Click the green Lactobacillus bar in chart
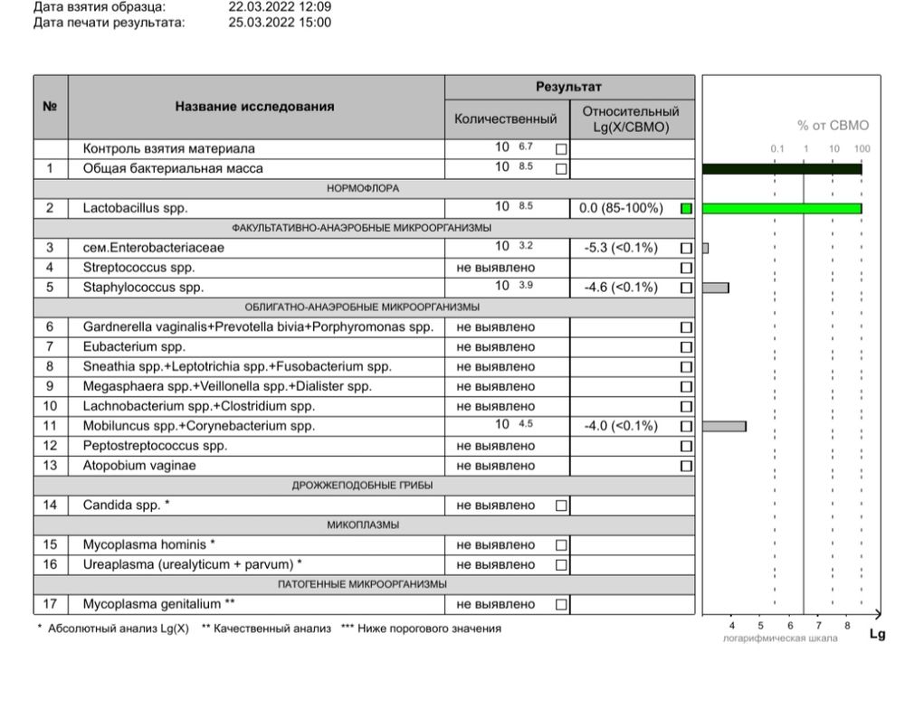This screenshot has height=709, width=905. point(781,209)
